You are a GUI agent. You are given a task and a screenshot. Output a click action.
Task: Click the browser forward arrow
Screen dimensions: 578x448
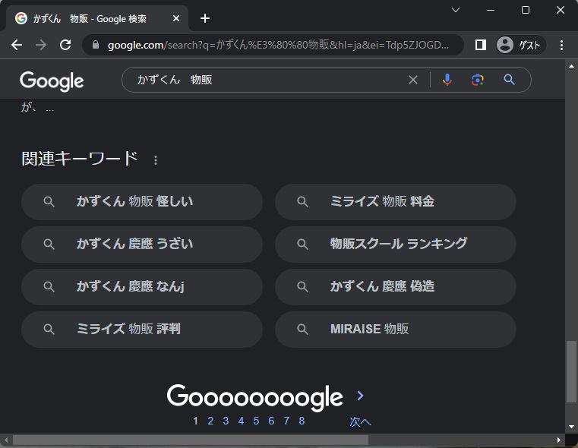pos(41,45)
